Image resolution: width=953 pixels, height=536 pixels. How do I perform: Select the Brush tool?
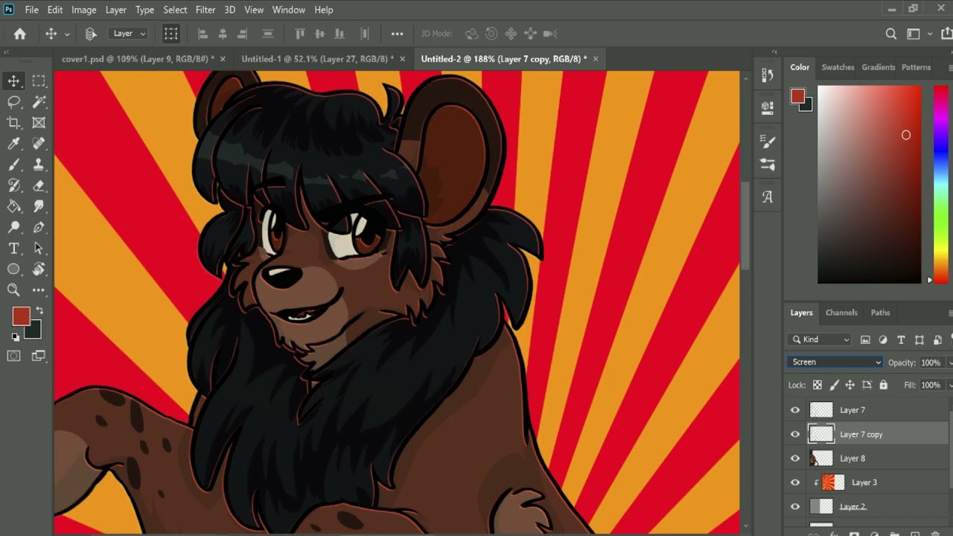(14, 165)
